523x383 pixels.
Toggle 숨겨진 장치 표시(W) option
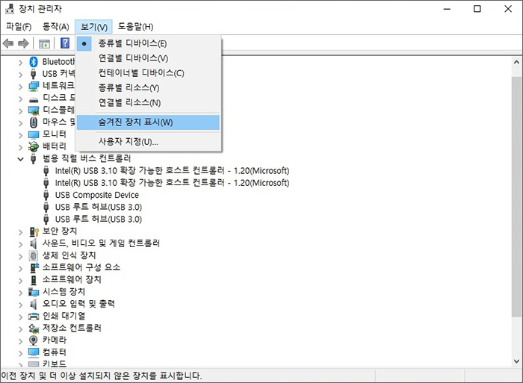[135, 122]
